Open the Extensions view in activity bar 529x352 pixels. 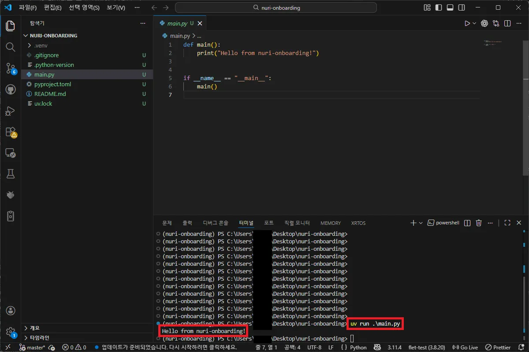(x=10, y=132)
